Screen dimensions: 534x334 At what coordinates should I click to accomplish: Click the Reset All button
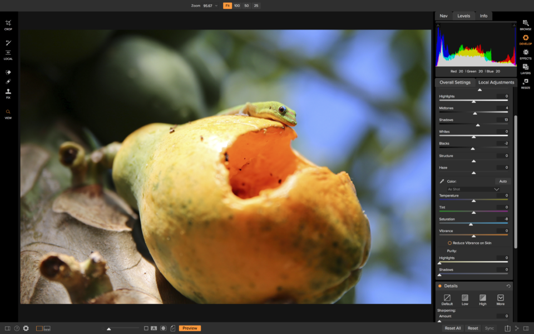(x=453, y=328)
